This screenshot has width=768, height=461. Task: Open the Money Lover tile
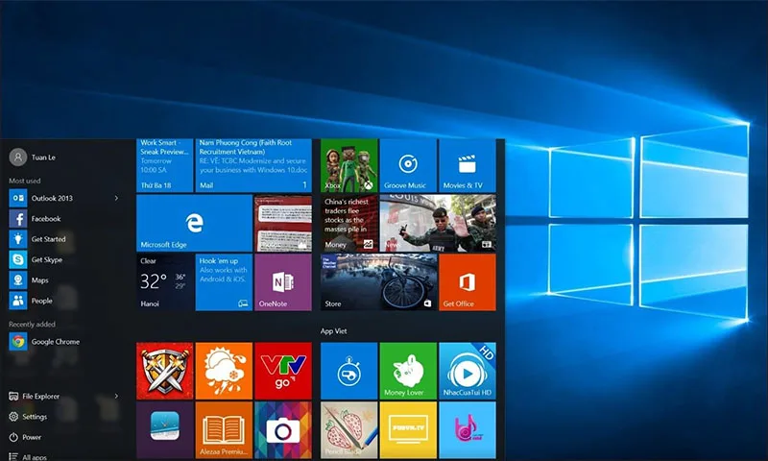tap(409, 371)
